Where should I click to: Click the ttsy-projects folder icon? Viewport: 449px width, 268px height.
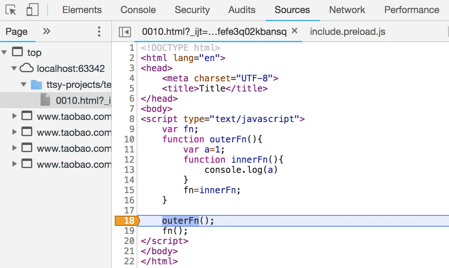point(36,85)
